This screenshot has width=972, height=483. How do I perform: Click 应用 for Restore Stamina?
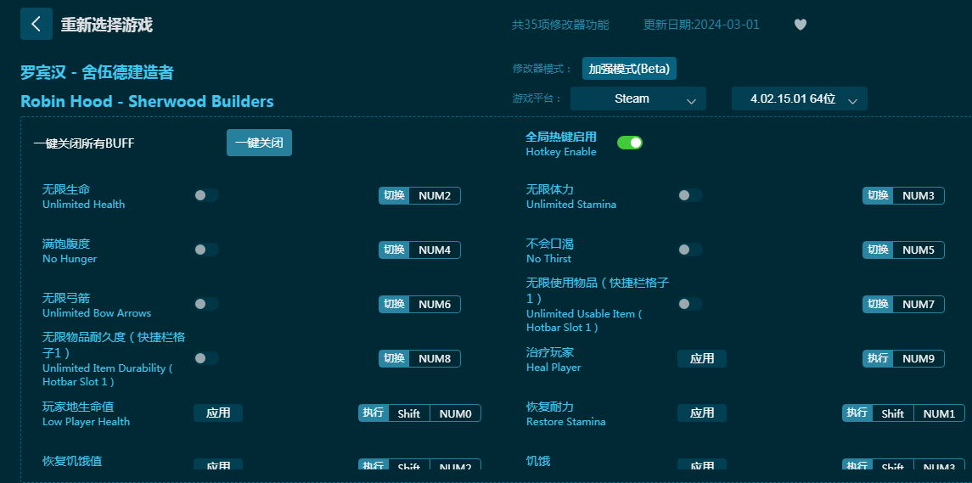[701, 413]
